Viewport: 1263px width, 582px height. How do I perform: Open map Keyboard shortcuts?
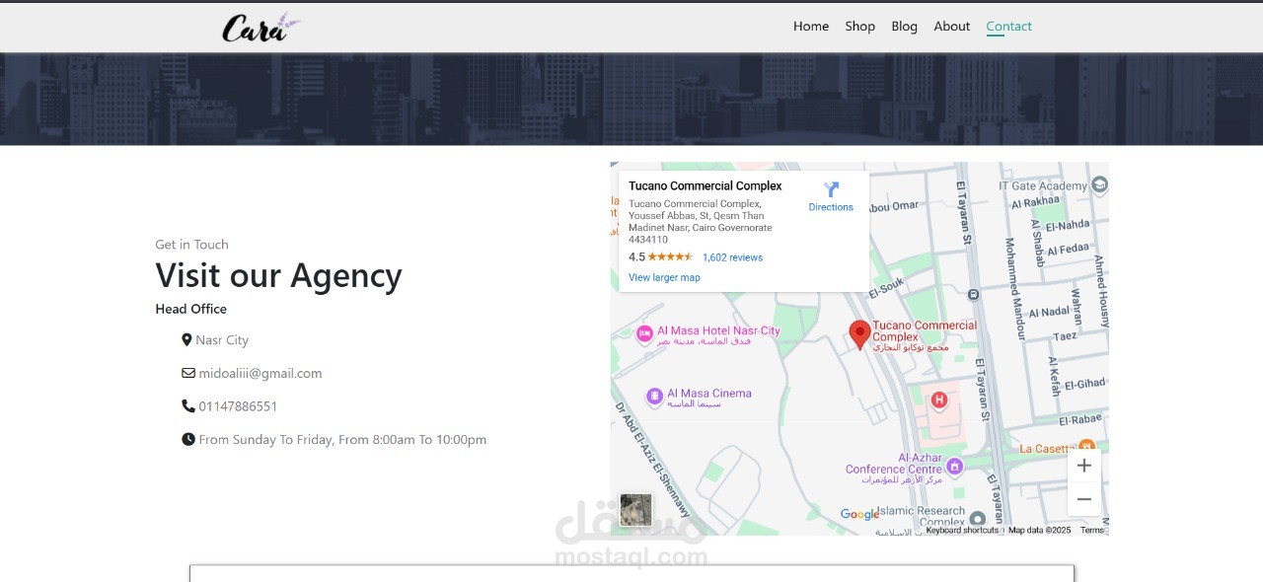click(x=962, y=531)
